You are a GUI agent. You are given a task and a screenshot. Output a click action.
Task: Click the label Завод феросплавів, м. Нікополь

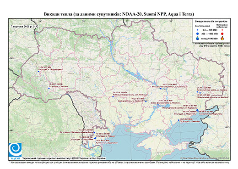(x=165, y=103)
